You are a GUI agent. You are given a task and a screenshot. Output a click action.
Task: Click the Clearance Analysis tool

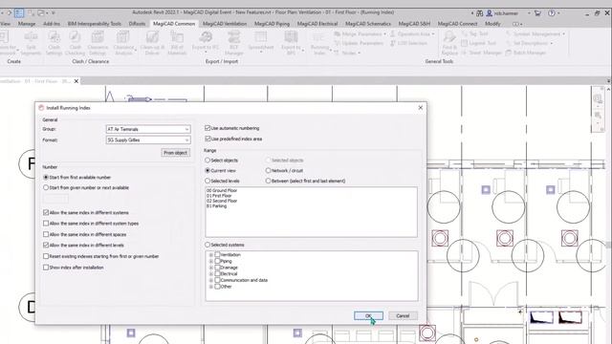point(123,43)
